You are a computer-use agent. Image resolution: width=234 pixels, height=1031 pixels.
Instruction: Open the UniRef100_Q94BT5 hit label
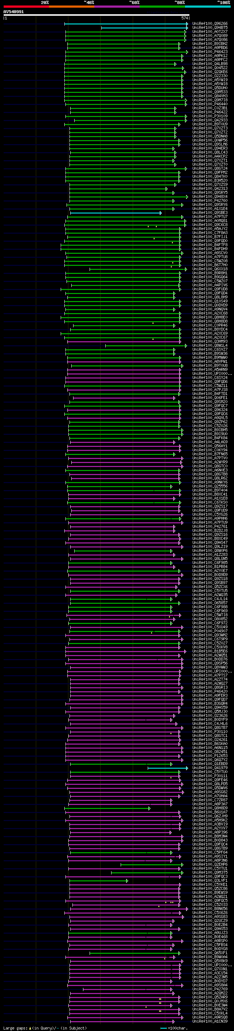(x=210, y=28)
